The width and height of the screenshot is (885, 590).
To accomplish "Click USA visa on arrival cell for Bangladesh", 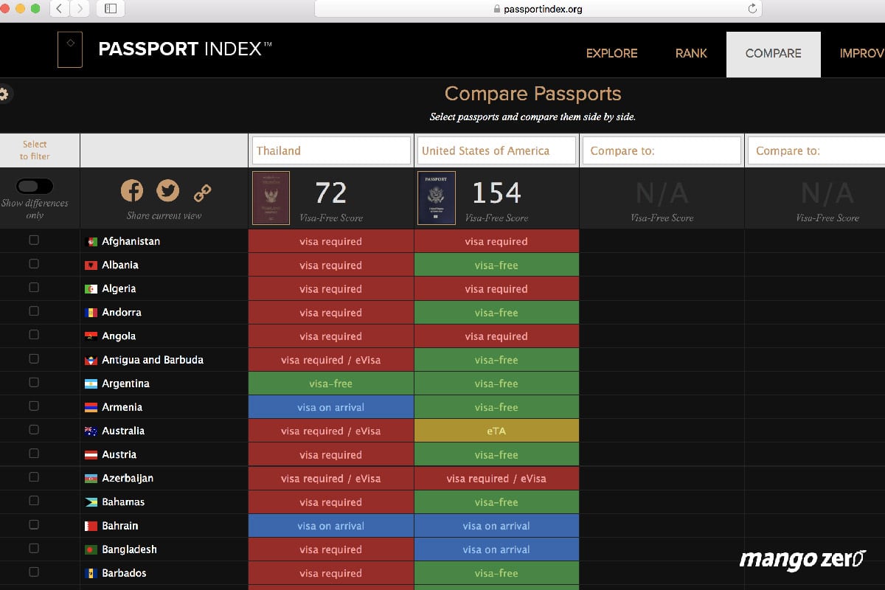I will (496, 549).
